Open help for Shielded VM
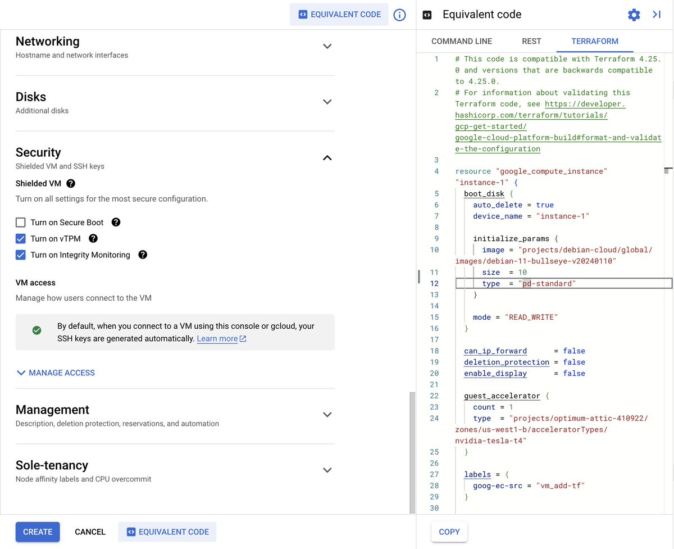Image resolution: width=674 pixels, height=549 pixels. (71, 183)
